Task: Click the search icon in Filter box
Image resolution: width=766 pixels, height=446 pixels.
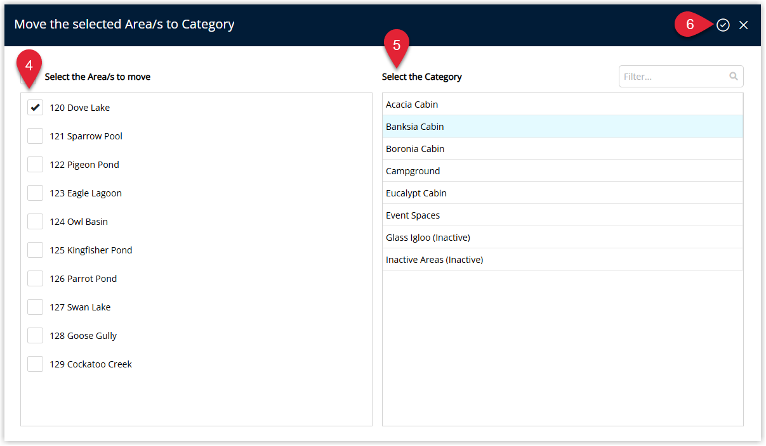Action: [734, 77]
